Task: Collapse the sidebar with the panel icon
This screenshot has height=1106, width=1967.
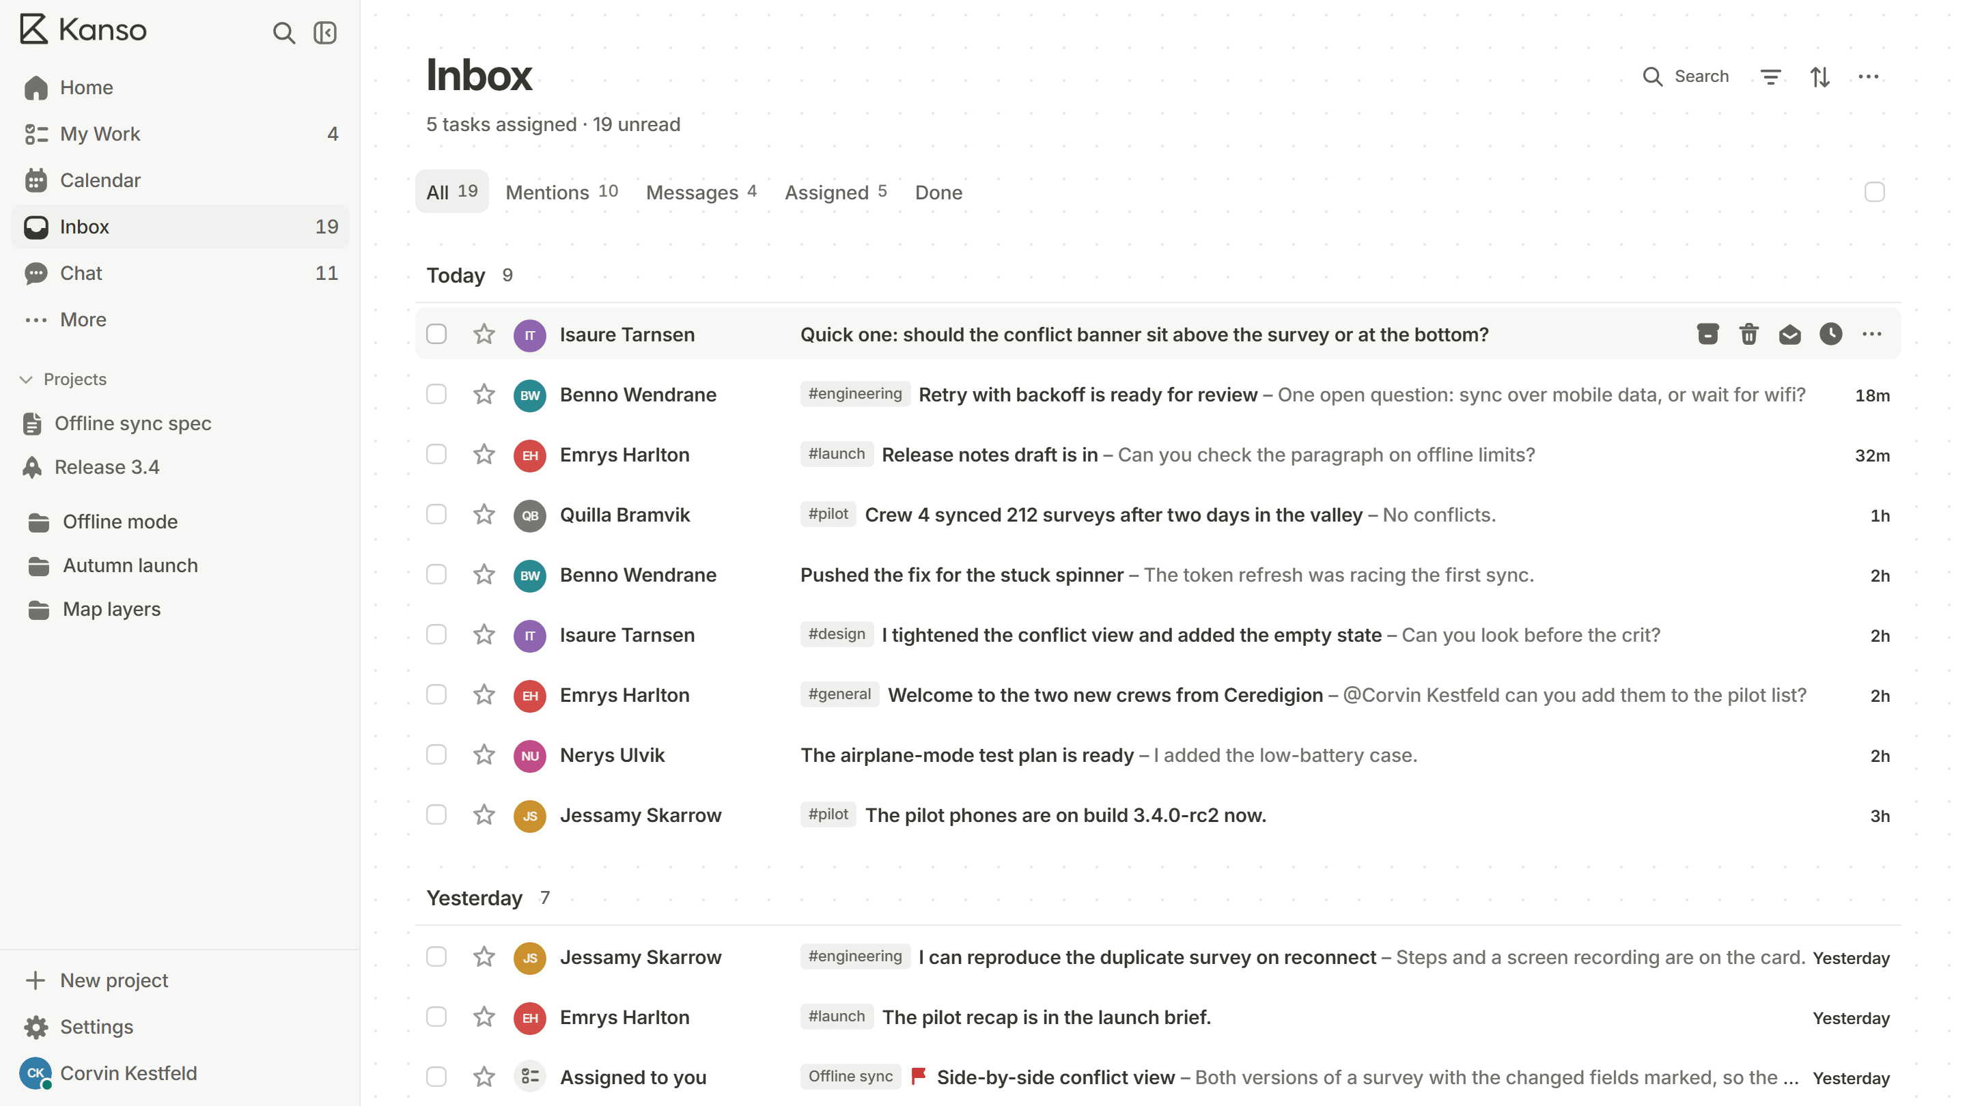Action: (x=325, y=33)
